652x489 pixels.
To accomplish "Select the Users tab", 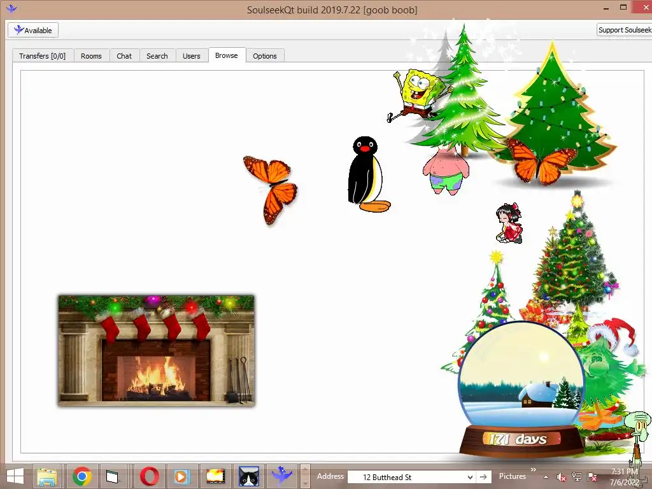I will (191, 56).
